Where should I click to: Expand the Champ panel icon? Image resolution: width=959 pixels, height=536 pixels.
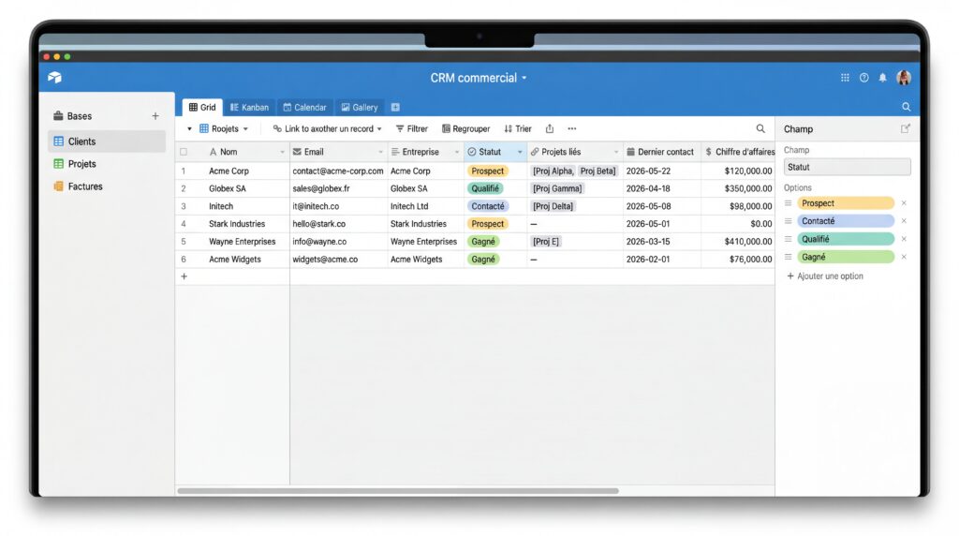coord(906,128)
